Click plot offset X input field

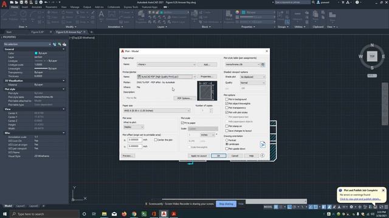135,140
